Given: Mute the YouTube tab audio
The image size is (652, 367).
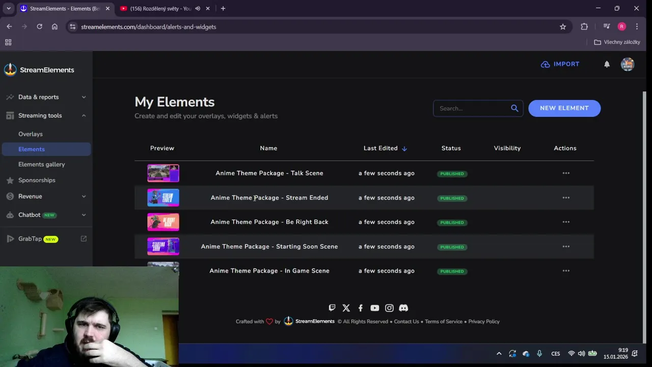Looking at the screenshot, I should [x=198, y=9].
